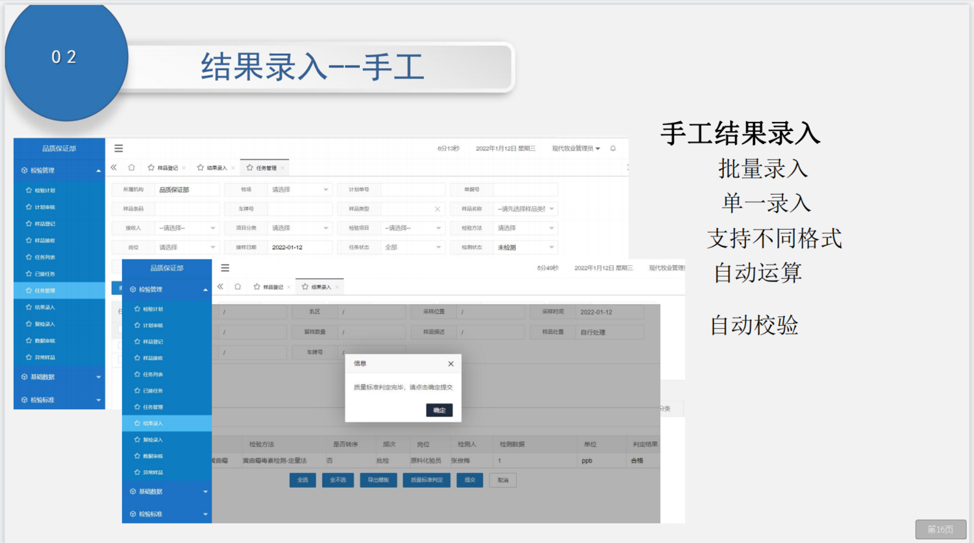Expand 检验标准 section in front window sidebar
This screenshot has width=974, height=543.
click(x=167, y=514)
